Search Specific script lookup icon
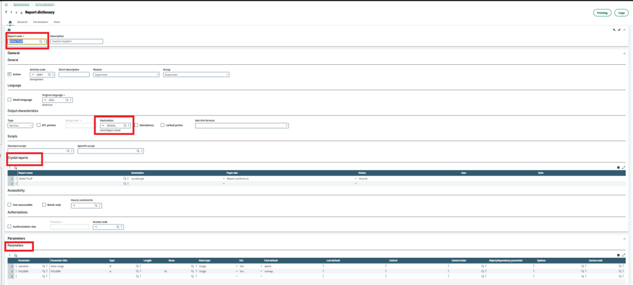633x285 pixels. pyautogui.click(x=138, y=151)
